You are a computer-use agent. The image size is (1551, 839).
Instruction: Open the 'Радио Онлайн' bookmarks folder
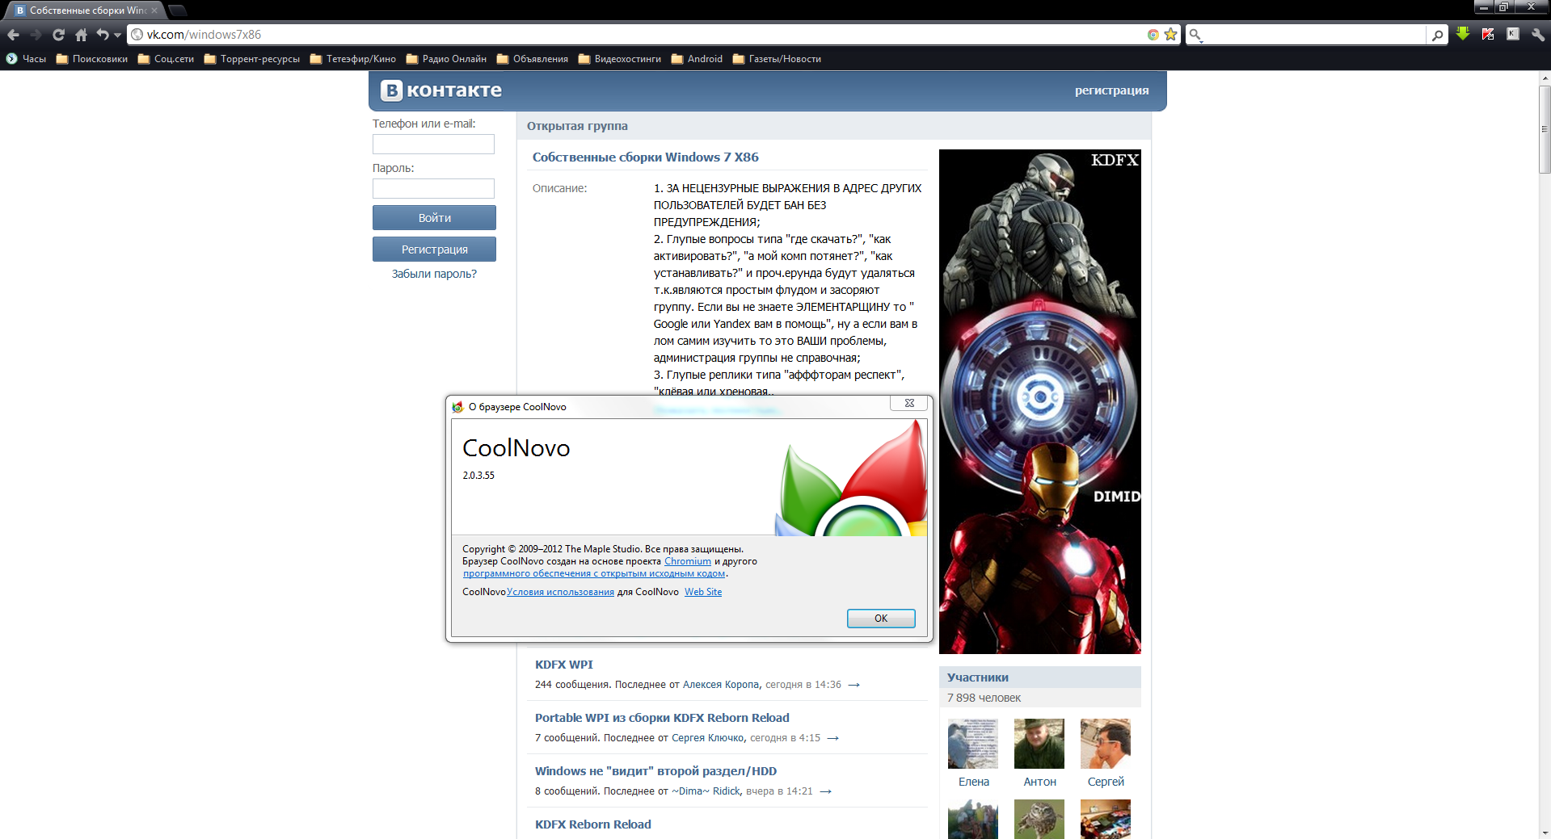[446, 59]
